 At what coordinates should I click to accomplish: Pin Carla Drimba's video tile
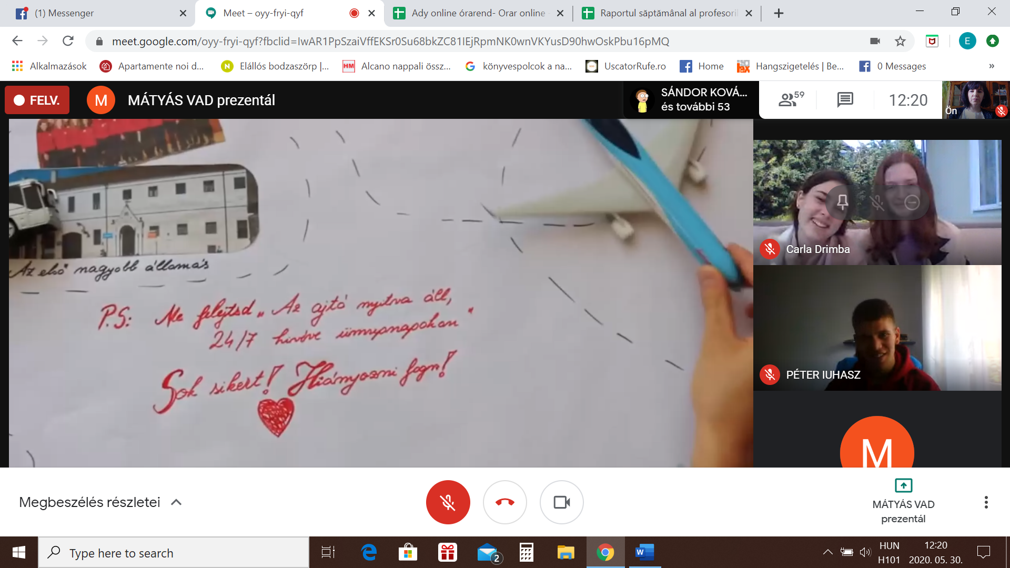pyautogui.click(x=842, y=202)
